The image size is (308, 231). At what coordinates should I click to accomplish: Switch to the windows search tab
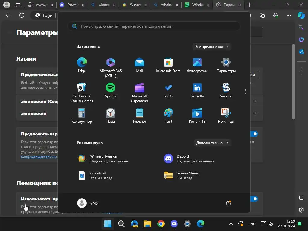[x=166, y=5]
